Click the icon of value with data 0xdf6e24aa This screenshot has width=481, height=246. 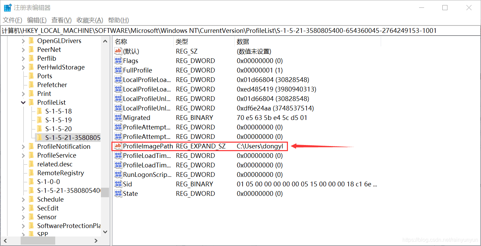coord(118,108)
